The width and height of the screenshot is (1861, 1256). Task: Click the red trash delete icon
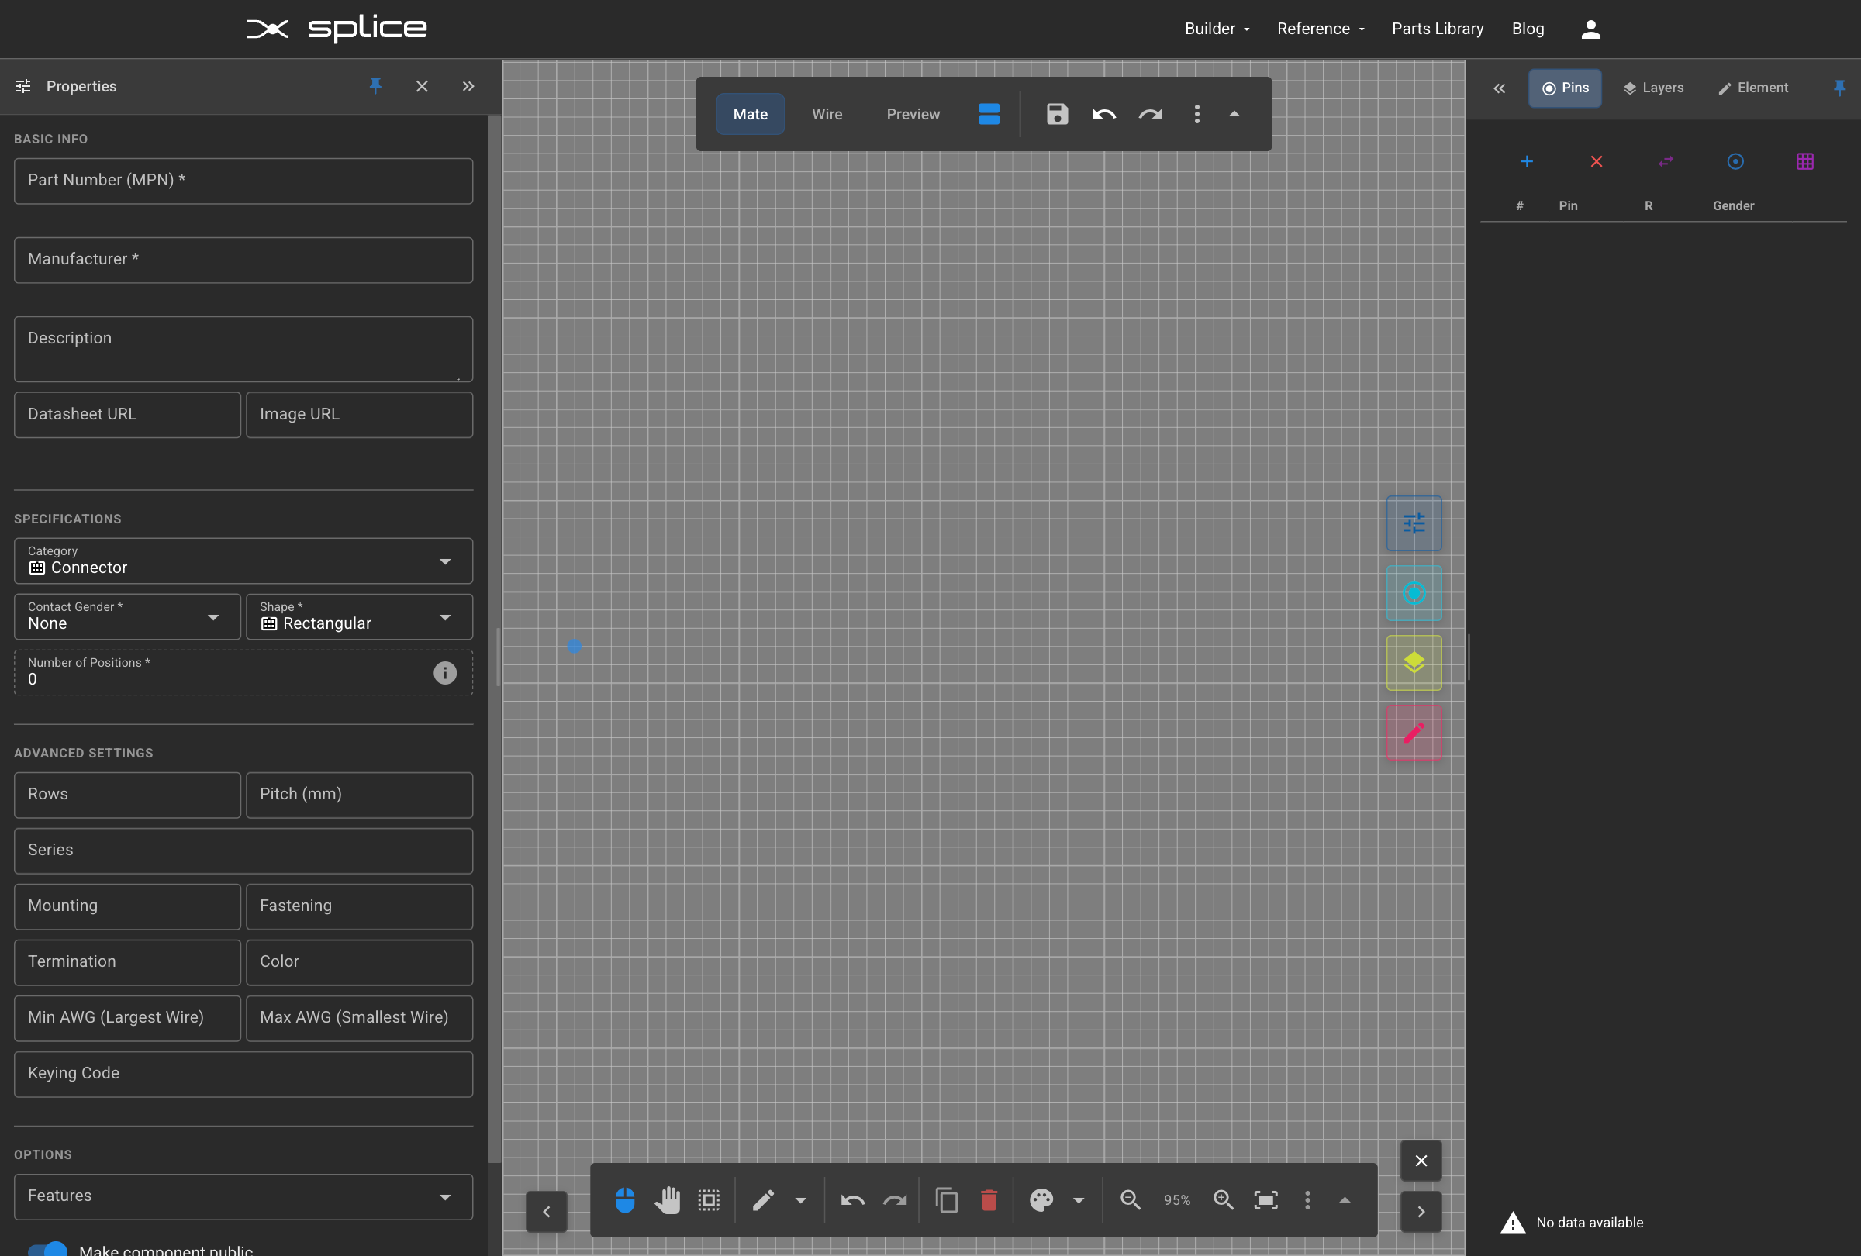(989, 1200)
